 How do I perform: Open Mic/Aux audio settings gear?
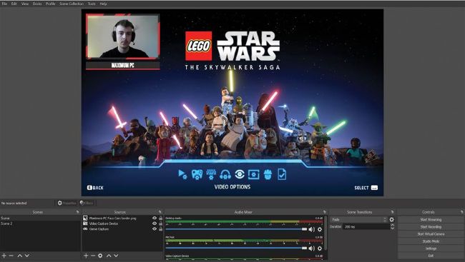coord(320,248)
